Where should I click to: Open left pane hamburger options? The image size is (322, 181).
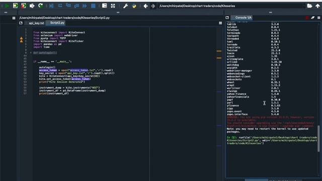pos(14,18)
